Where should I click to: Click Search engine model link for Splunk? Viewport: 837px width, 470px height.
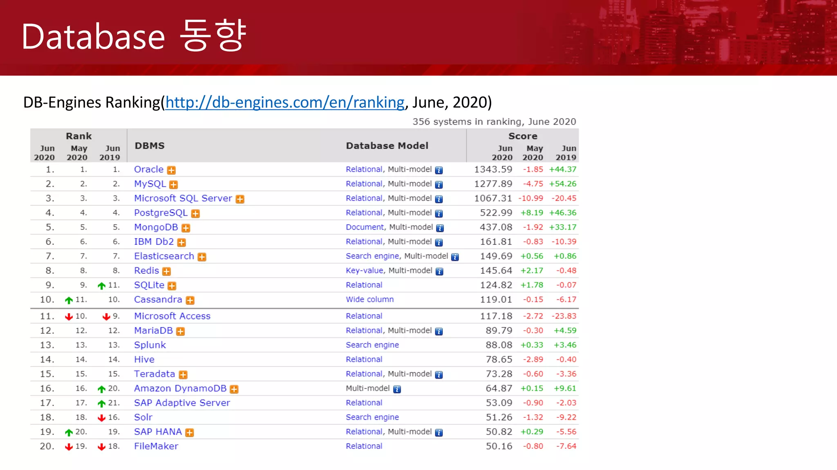(372, 345)
